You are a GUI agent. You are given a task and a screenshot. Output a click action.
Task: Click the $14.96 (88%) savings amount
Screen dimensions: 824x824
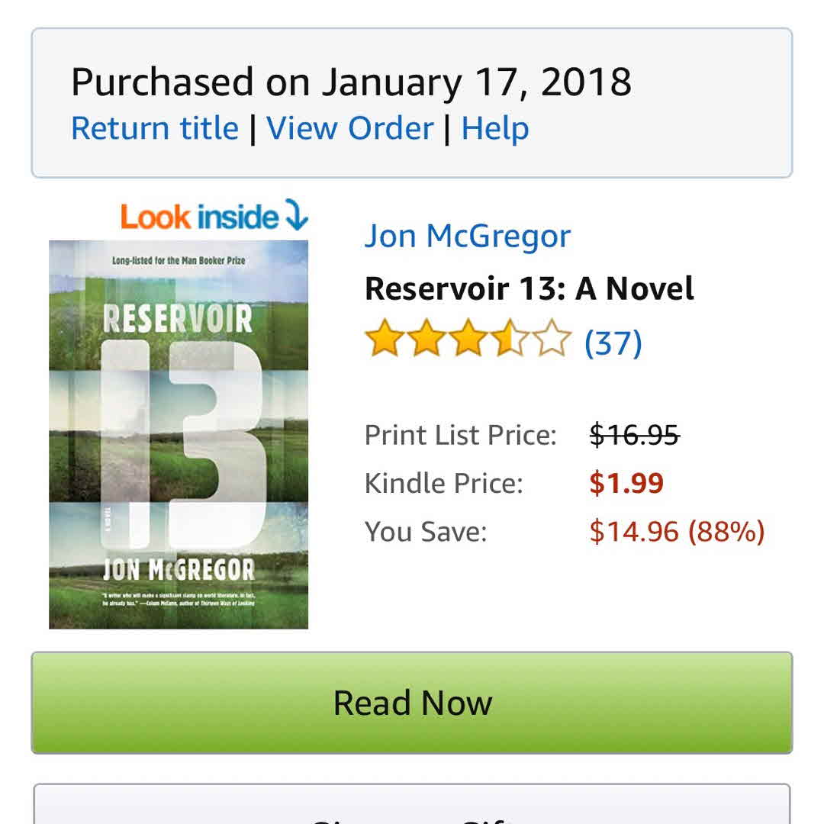click(677, 531)
